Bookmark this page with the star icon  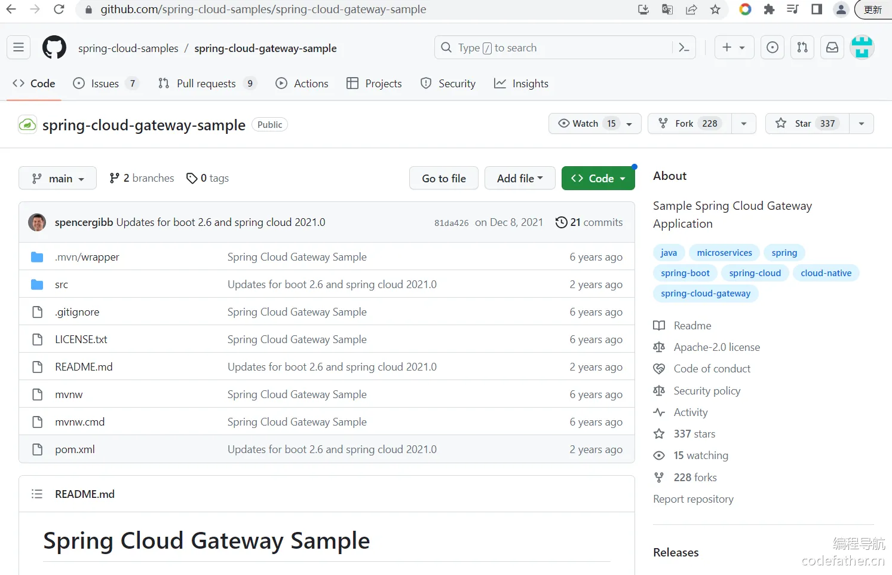pyautogui.click(x=715, y=10)
